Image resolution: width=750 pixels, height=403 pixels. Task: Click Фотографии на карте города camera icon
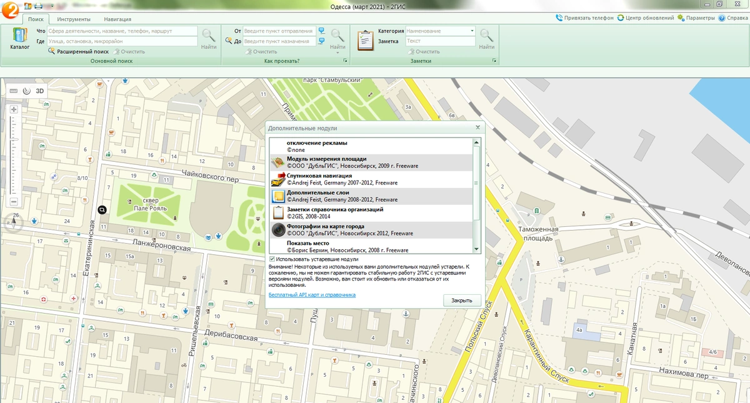[278, 230]
